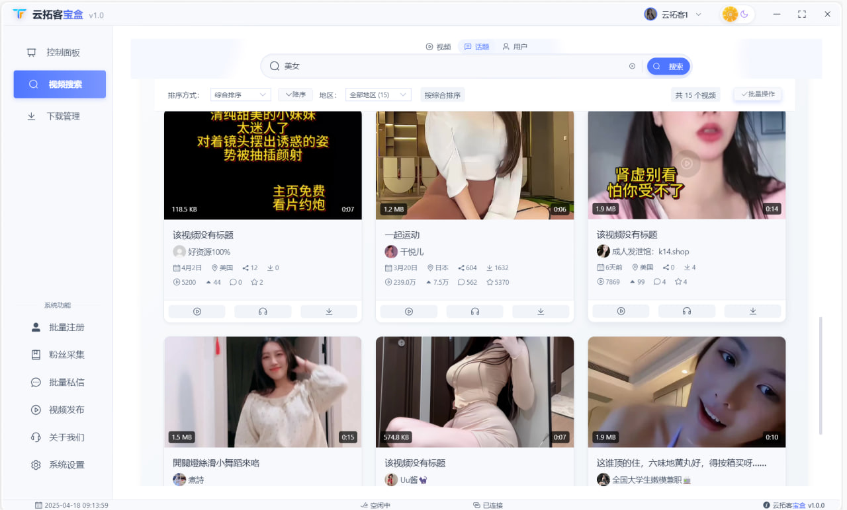The height and width of the screenshot is (510, 847).
Task: Open 批量私信 in the sidebar
Action: coord(59,382)
